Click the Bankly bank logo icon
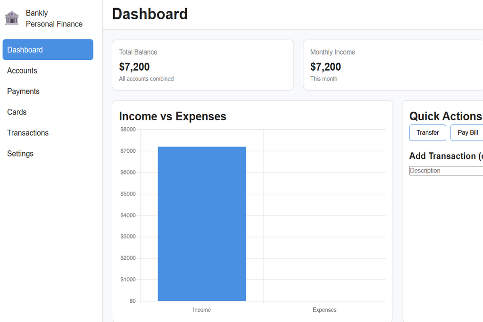Screen dimensions: 483x322 tap(12, 18)
